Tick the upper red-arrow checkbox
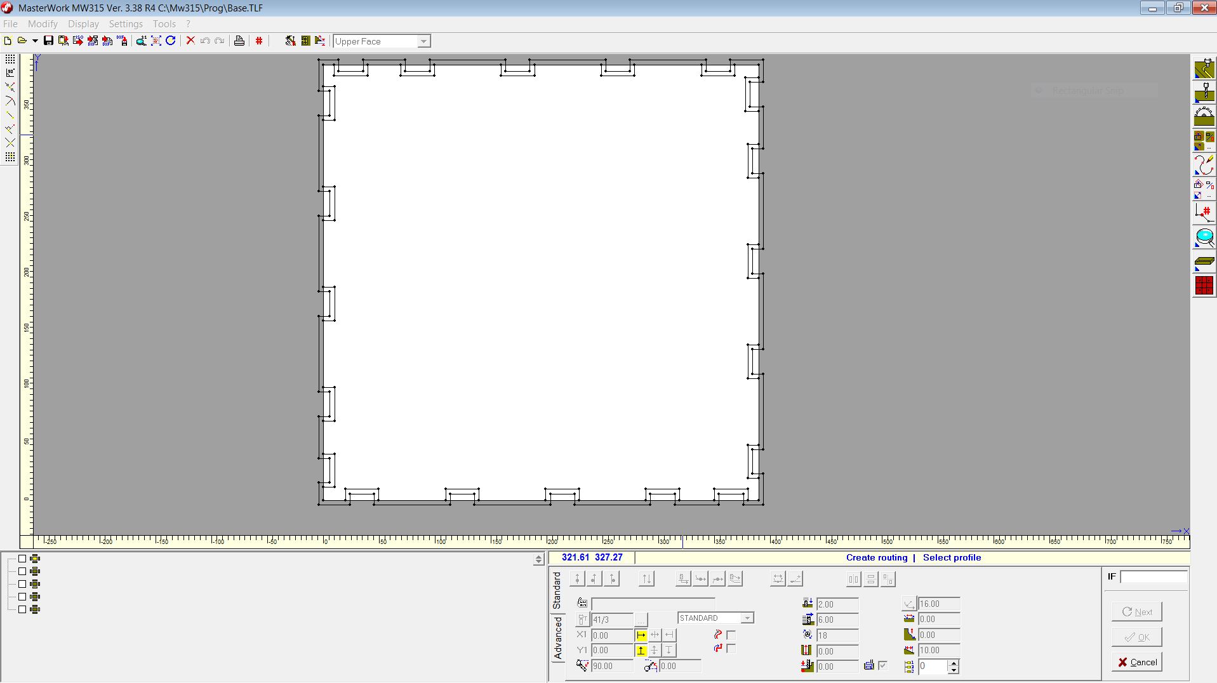The image size is (1217, 683). tap(731, 635)
